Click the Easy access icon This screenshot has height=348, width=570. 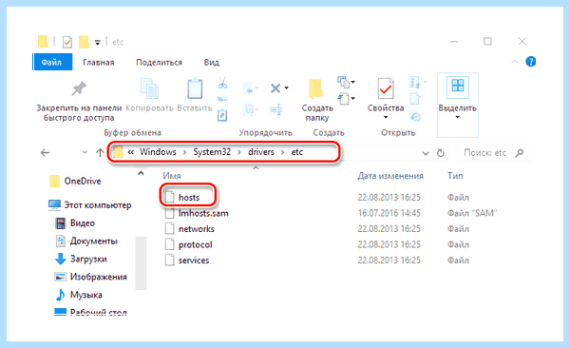click(x=344, y=99)
